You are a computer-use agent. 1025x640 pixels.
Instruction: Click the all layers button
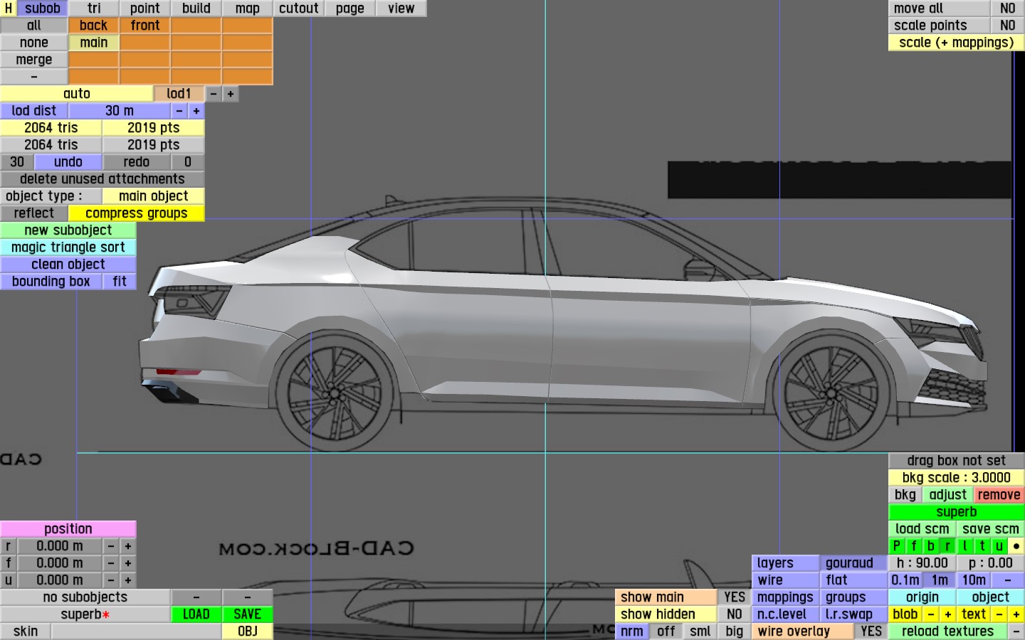(34, 26)
